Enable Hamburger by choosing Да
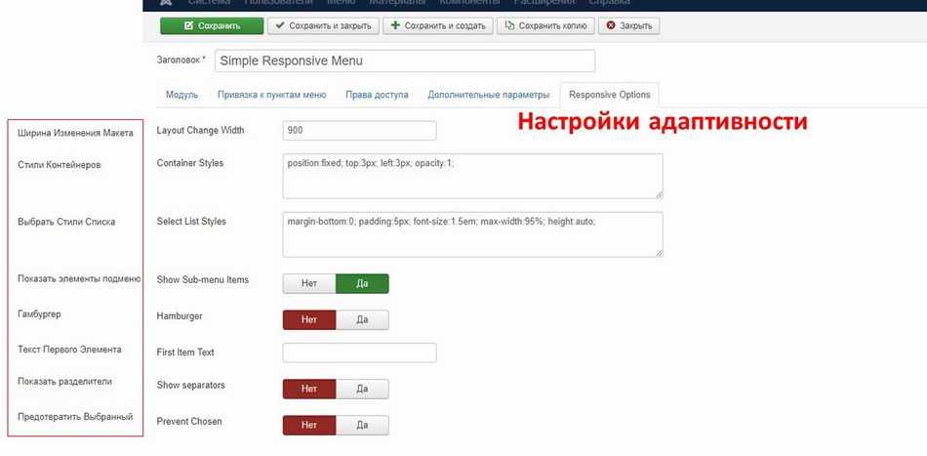Screen dimensions: 927x456 [362, 319]
